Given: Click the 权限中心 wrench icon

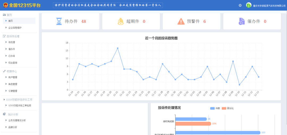Looking at the screenshot, I should (x=5, y=71).
